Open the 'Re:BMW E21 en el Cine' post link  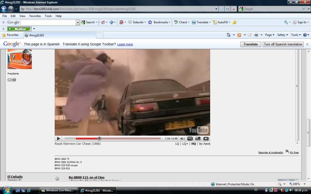point(87,177)
